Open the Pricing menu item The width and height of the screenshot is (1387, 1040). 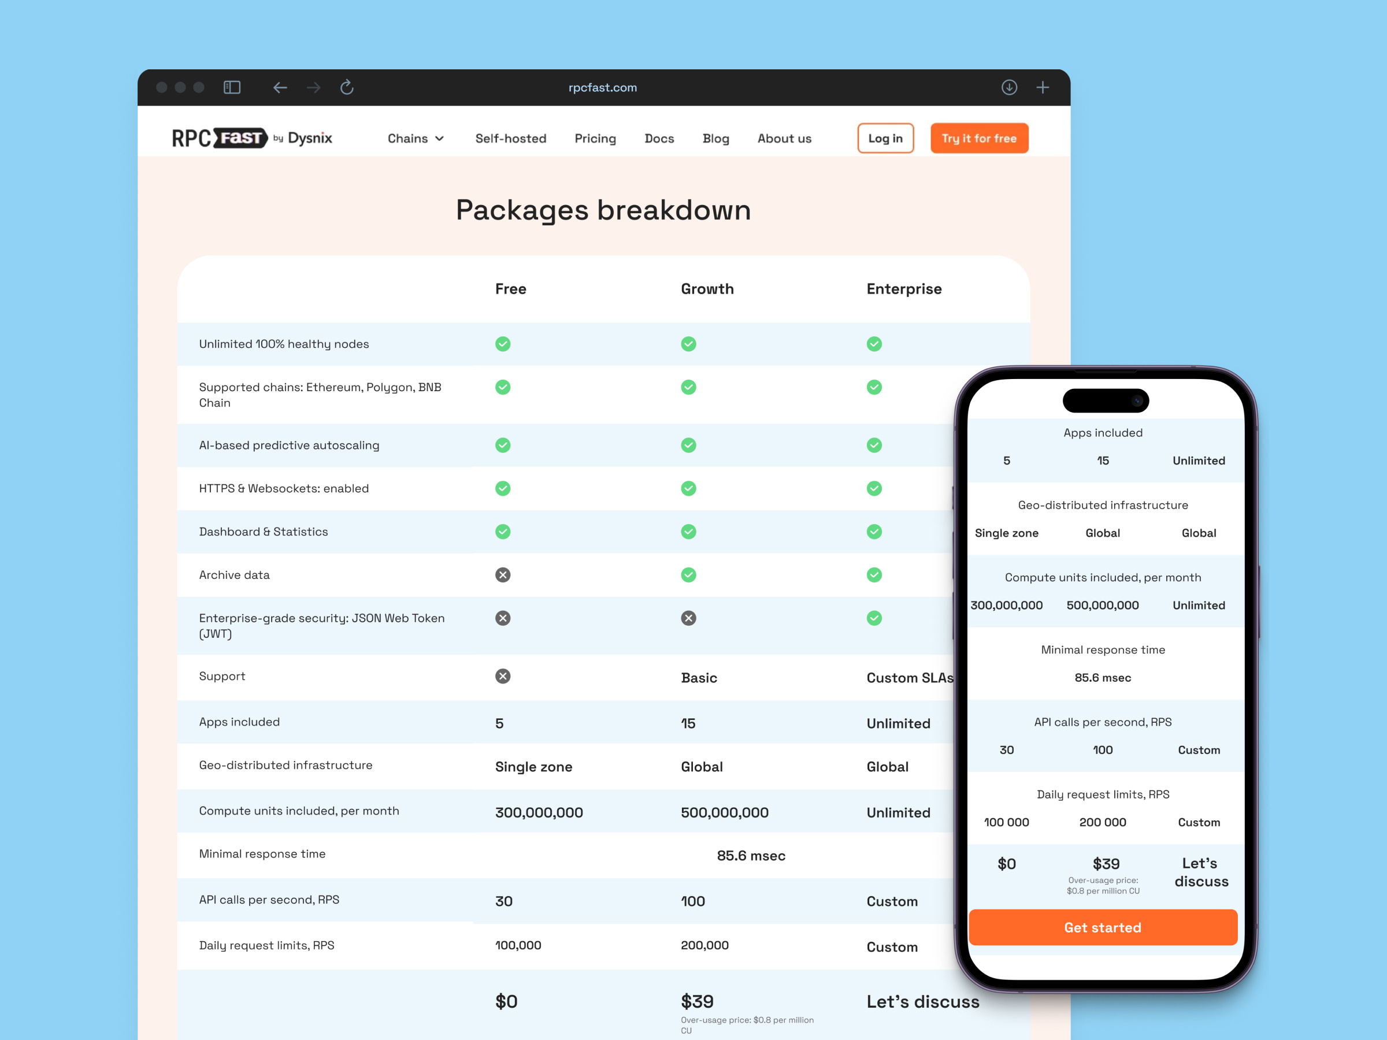point(595,139)
